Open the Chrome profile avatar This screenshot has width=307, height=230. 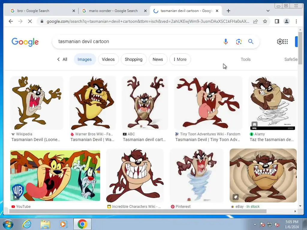click(x=286, y=21)
